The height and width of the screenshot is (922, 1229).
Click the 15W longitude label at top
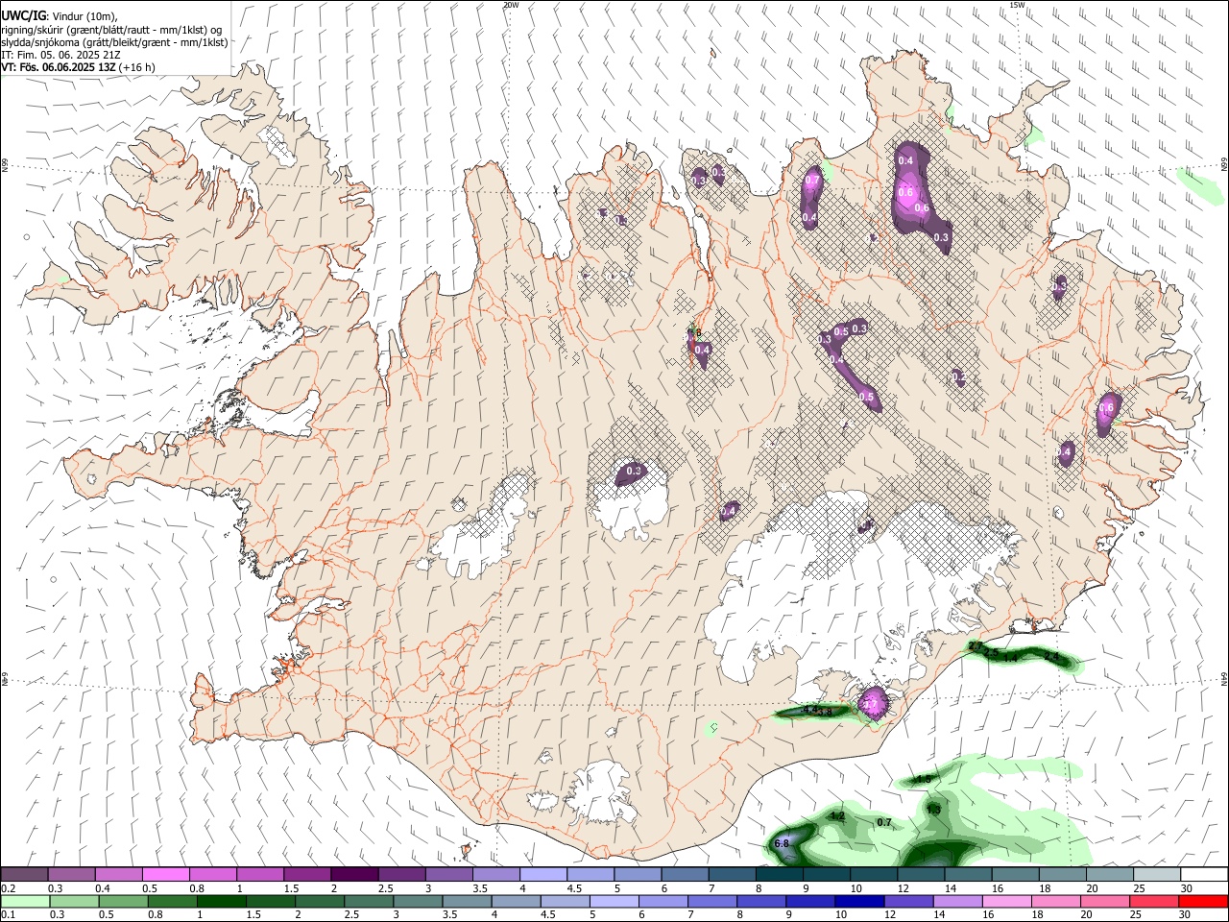click(1017, 5)
